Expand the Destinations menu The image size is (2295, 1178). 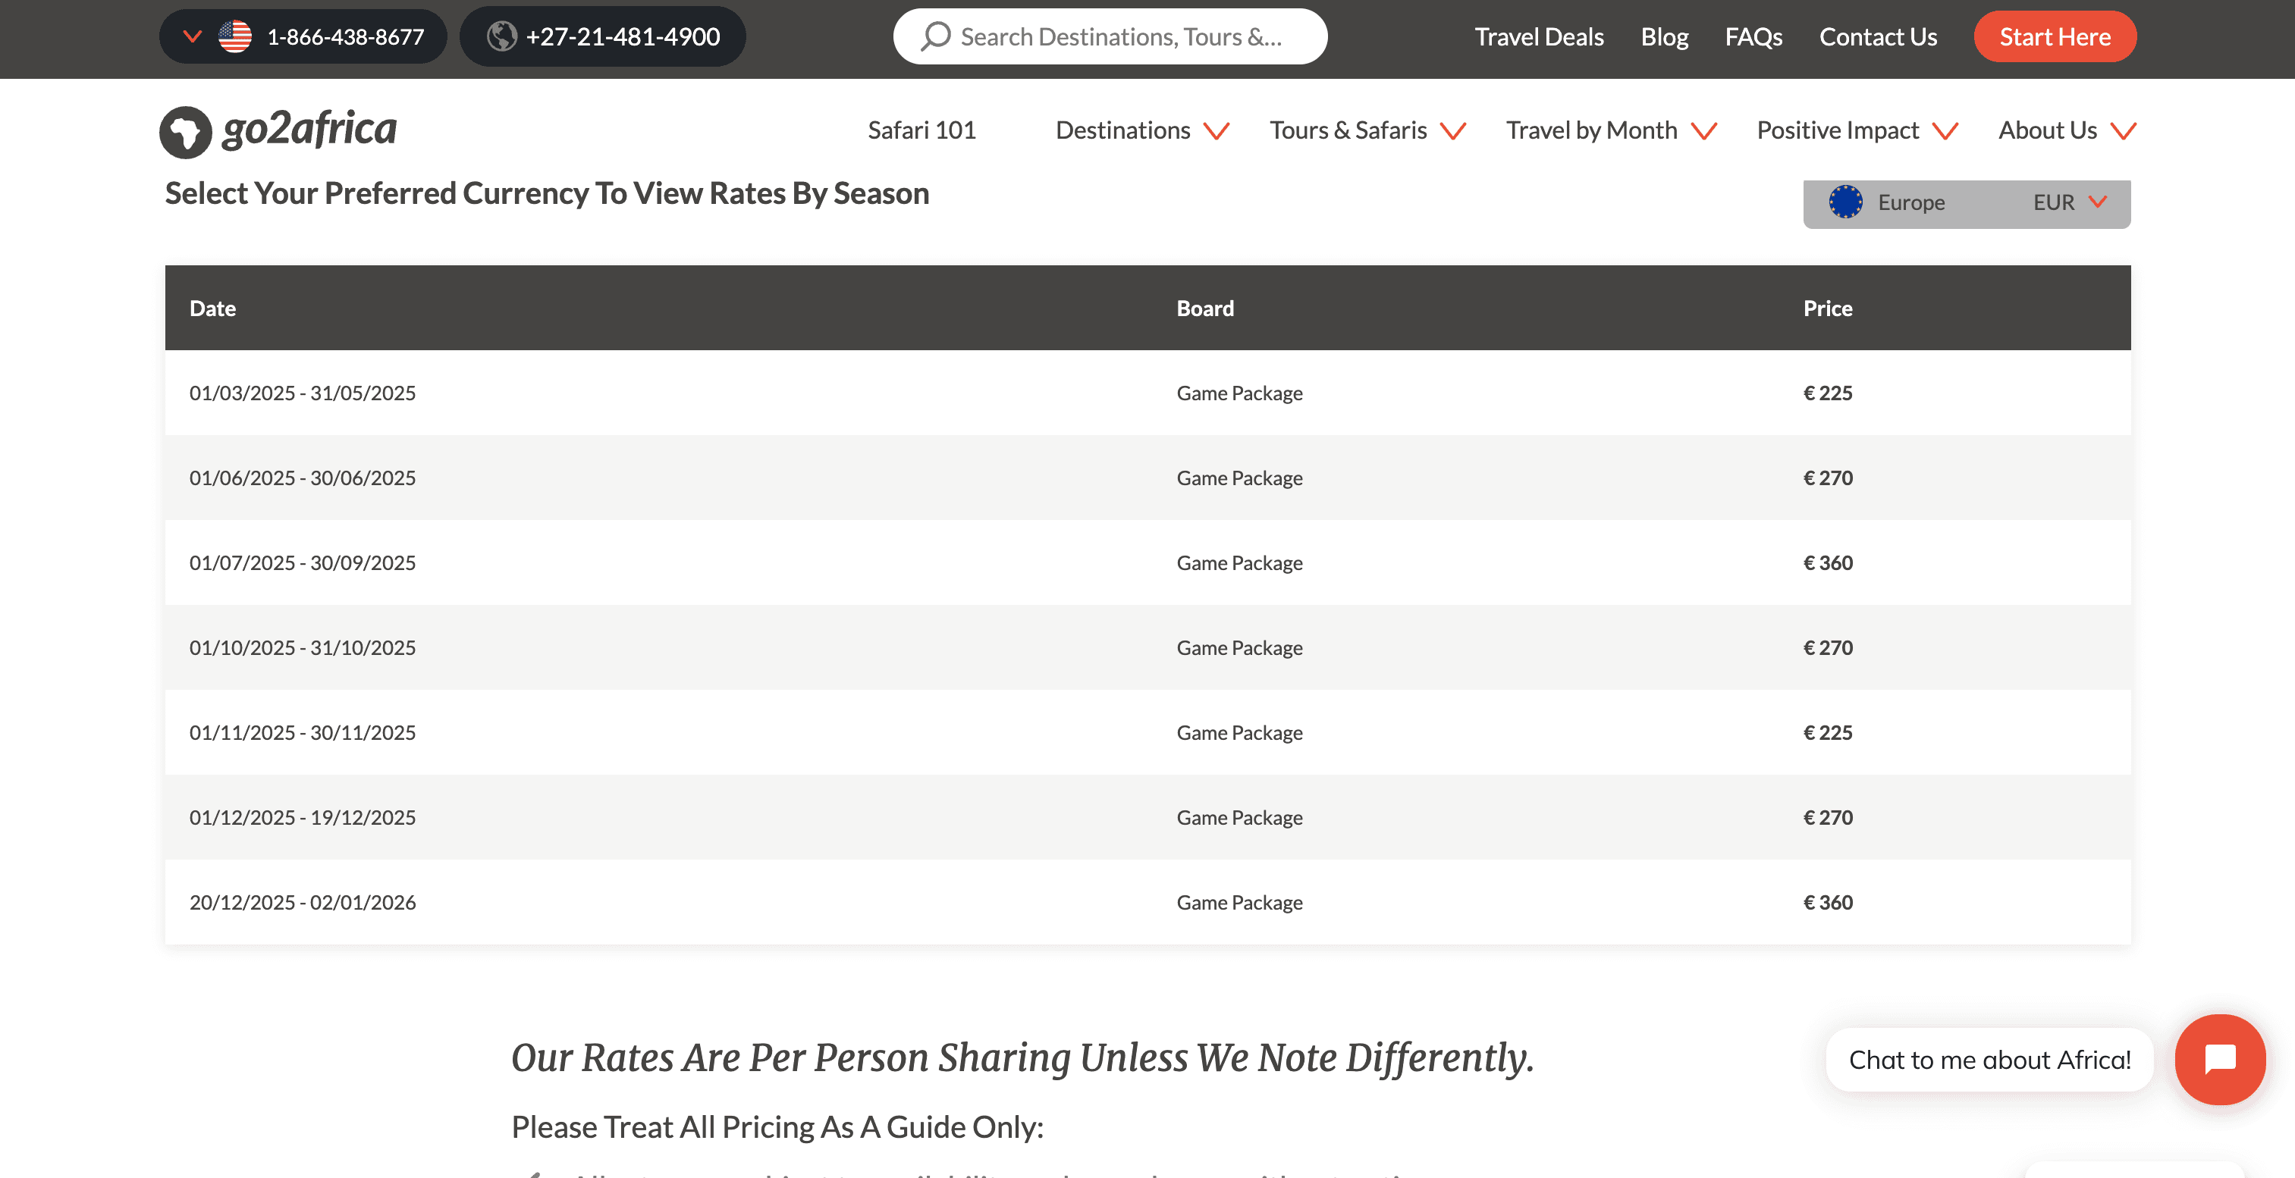pyautogui.click(x=1141, y=131)
